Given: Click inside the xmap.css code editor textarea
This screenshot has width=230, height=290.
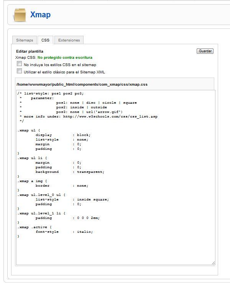Looking at the screenshot, I should pyautogui.click(x=116, y=177).
